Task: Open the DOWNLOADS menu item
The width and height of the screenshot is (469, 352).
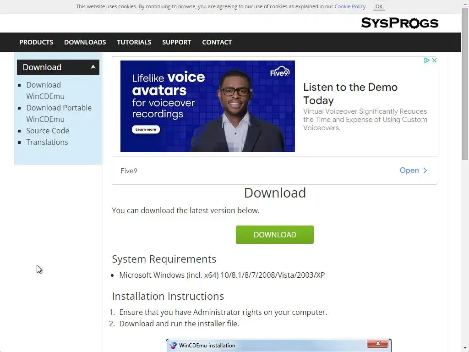Action: (x=85, y=42)
